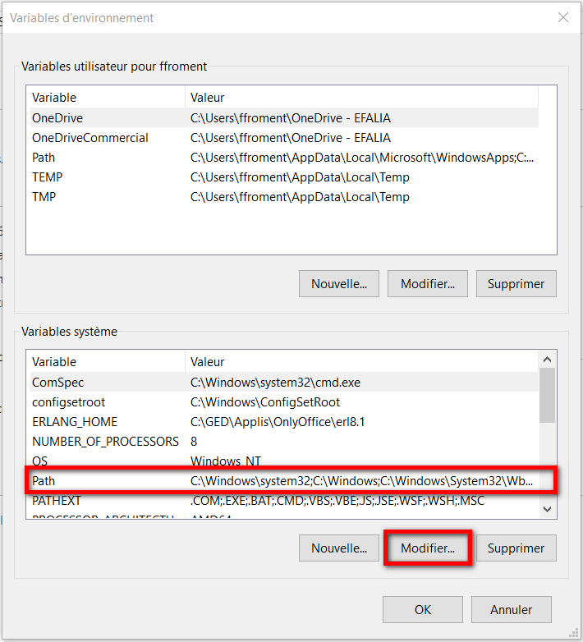This screenshot has height=642, width=583.
Task: Select the OneDrive user variable row
Action: tap(57, 118)
